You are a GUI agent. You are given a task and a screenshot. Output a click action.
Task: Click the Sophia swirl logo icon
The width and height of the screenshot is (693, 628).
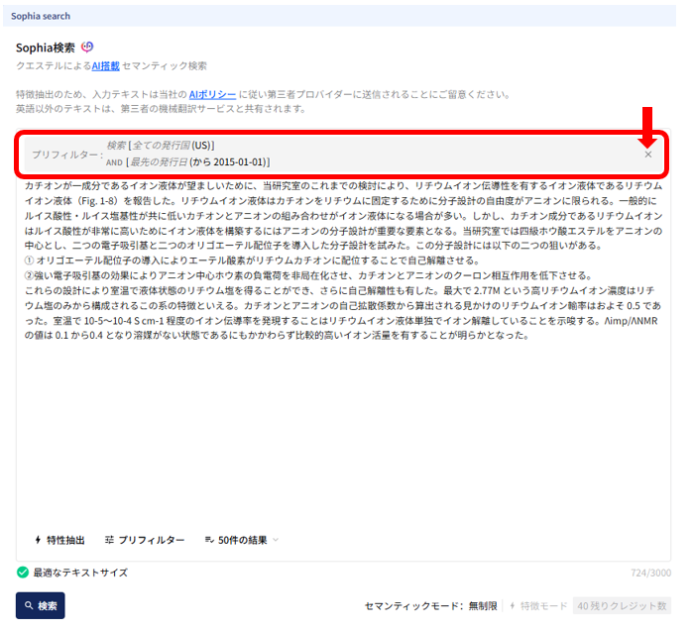(87, 47)
